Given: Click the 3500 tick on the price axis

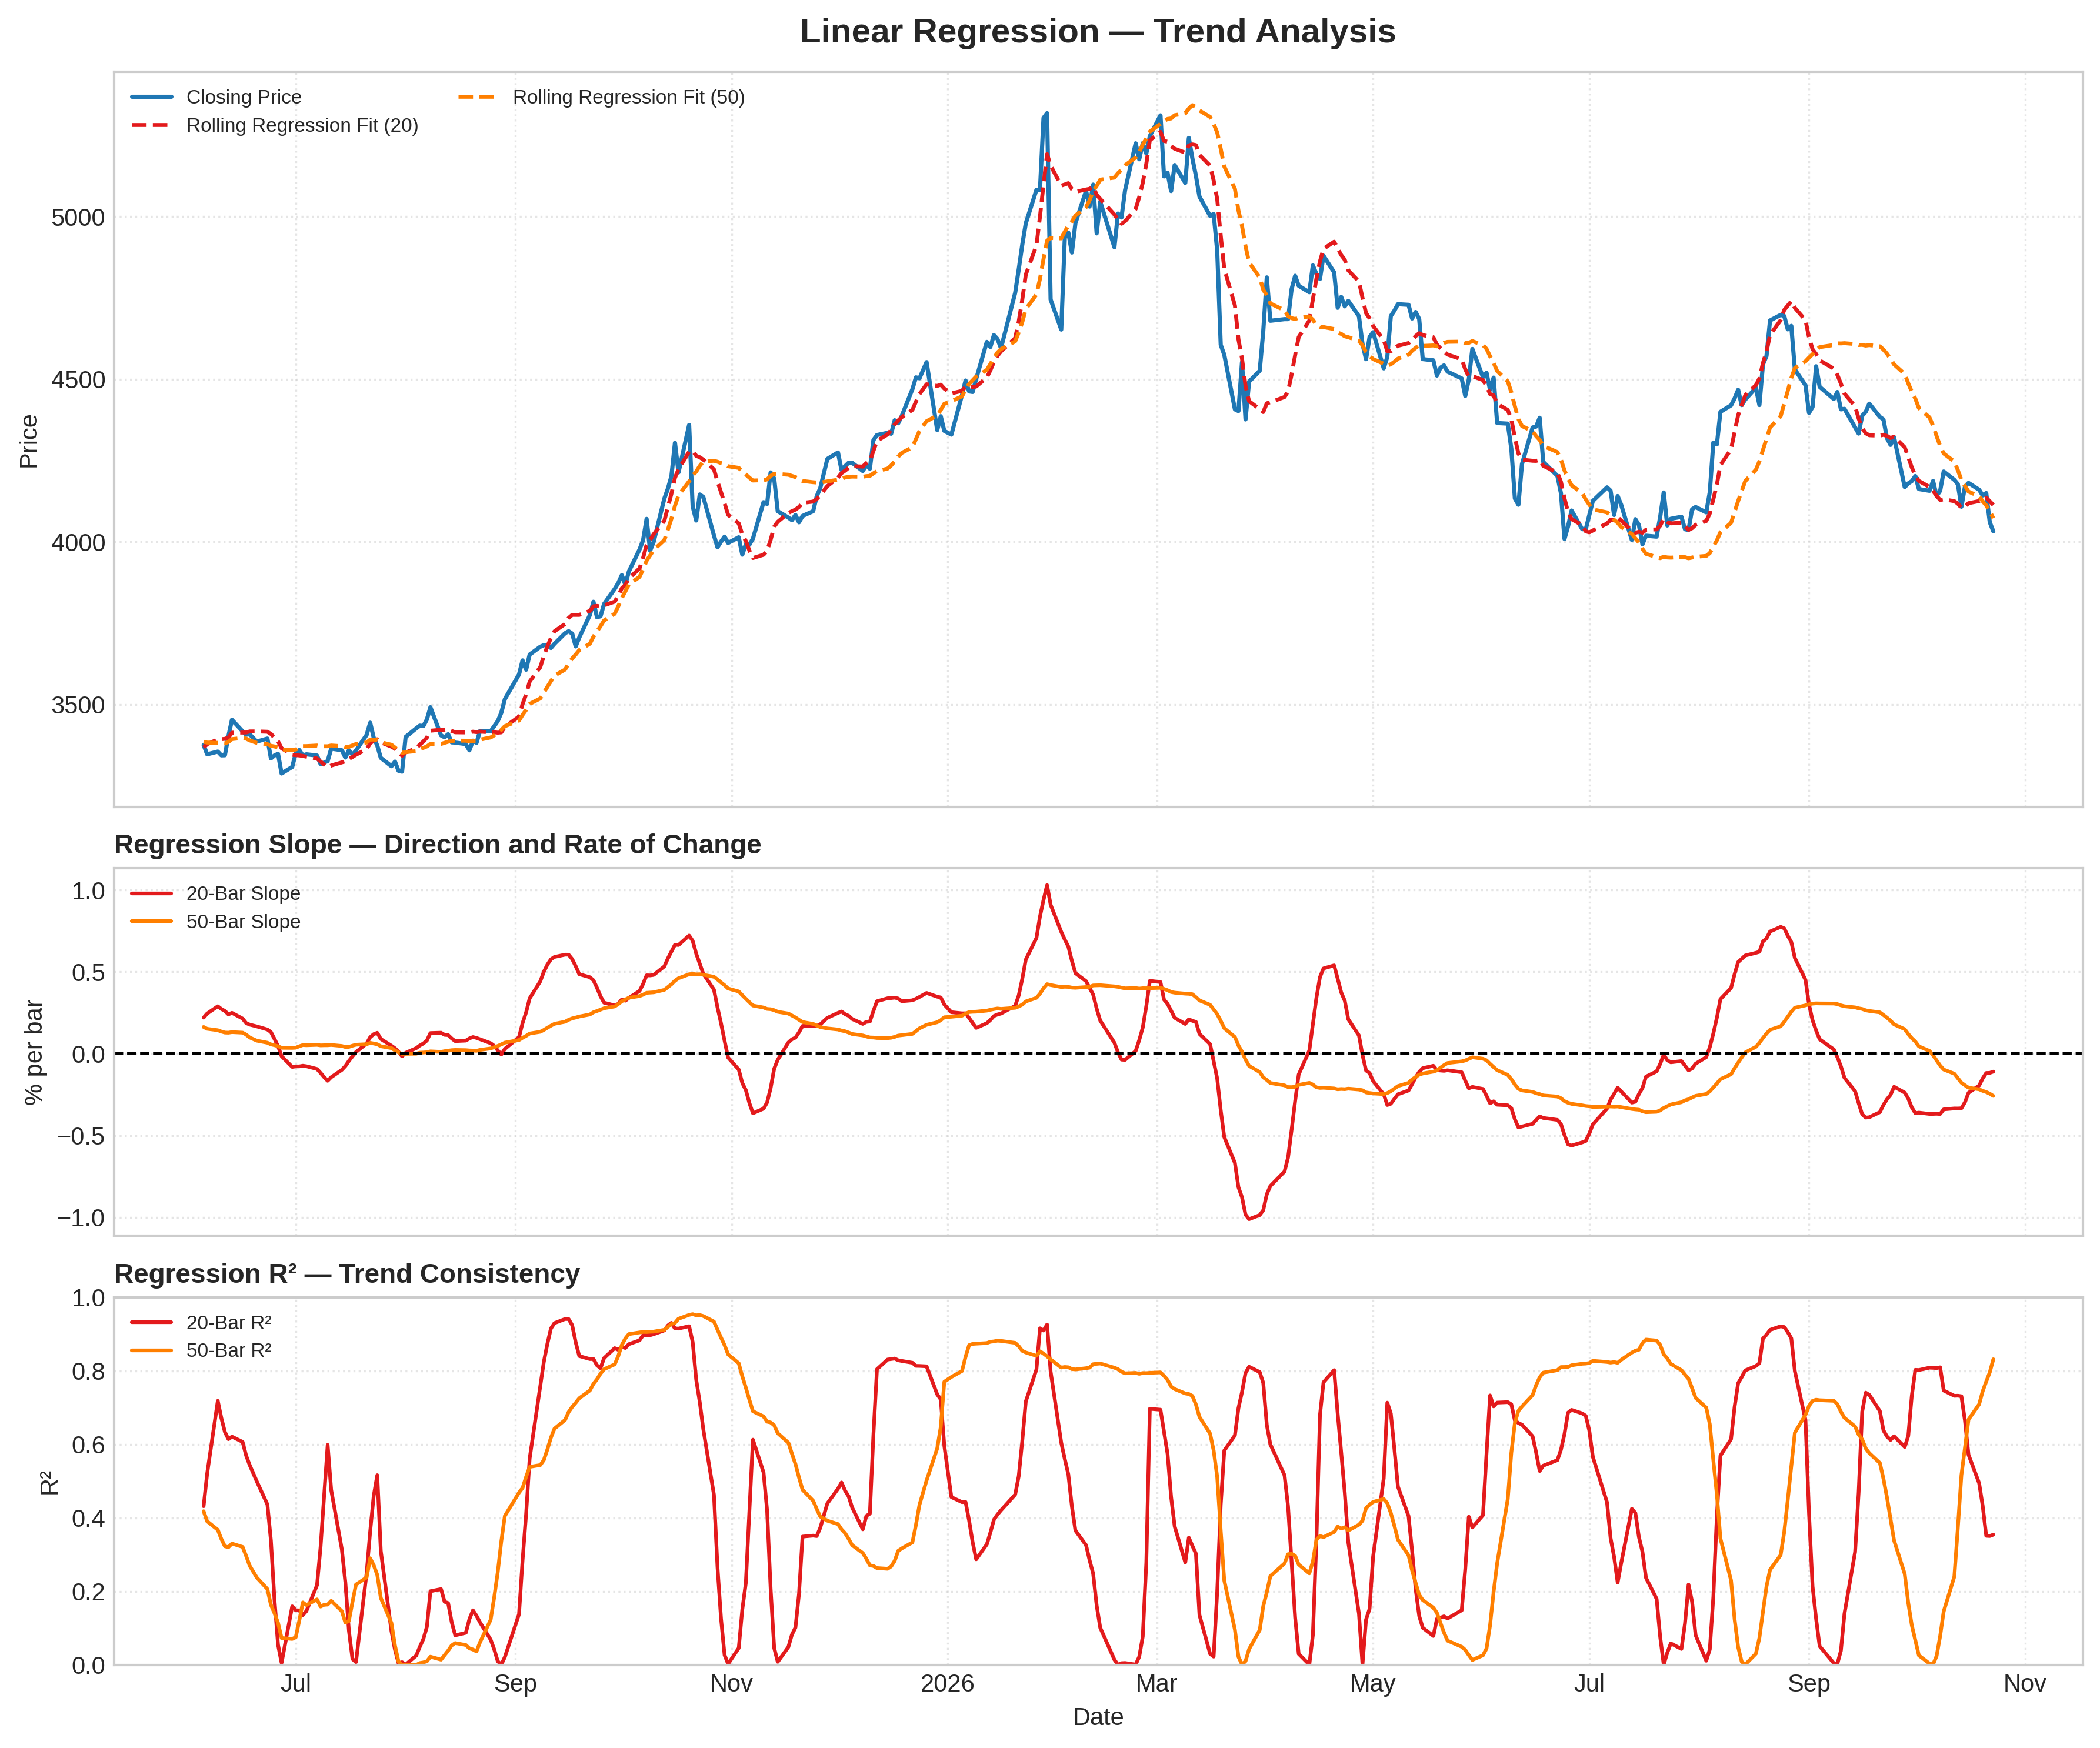Looking at the screenshot, I should 77,705.
